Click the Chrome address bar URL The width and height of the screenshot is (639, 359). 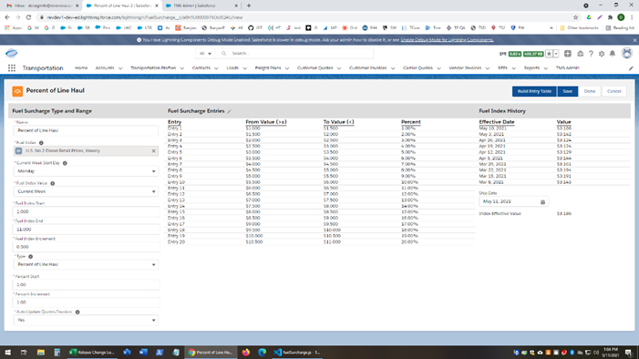[145, 17]
